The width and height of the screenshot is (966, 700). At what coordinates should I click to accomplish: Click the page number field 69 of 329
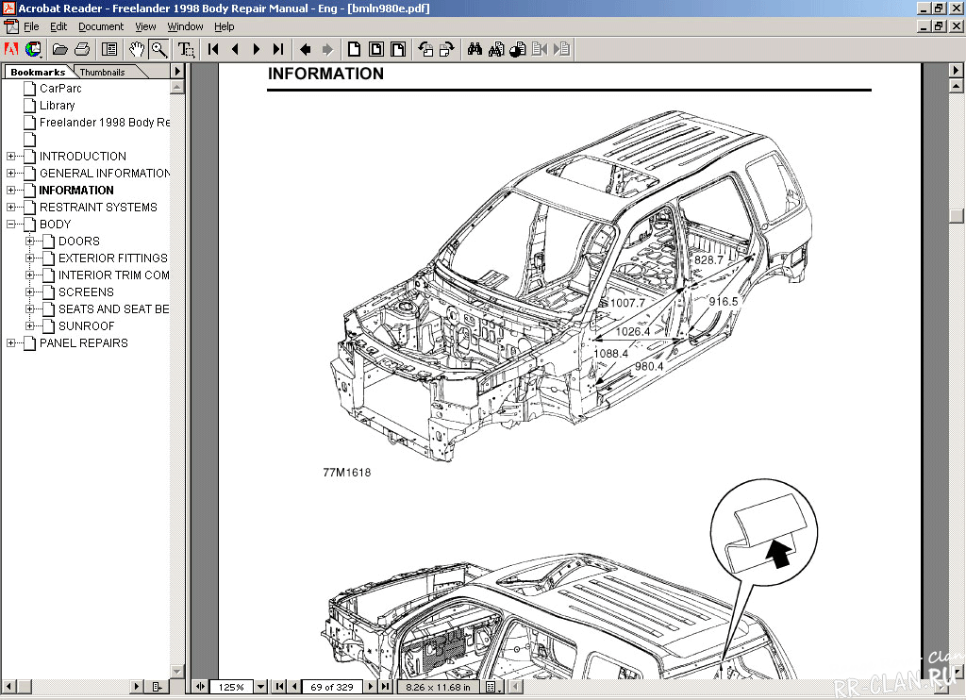pyautogui.click(x=332, y=687)
